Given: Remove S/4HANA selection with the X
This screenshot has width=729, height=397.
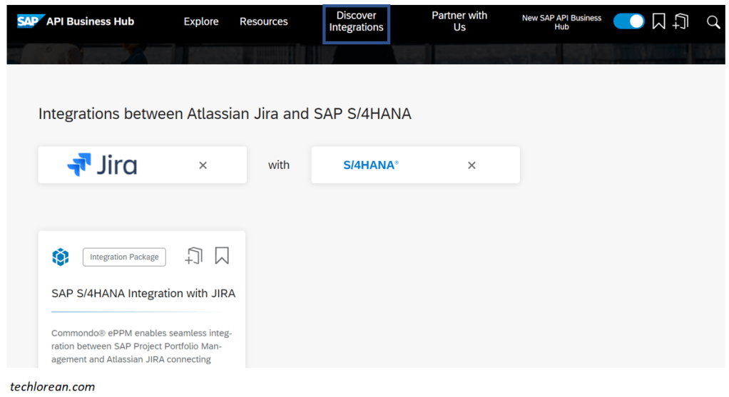Looking at the screenshot, I should [471, 165].
